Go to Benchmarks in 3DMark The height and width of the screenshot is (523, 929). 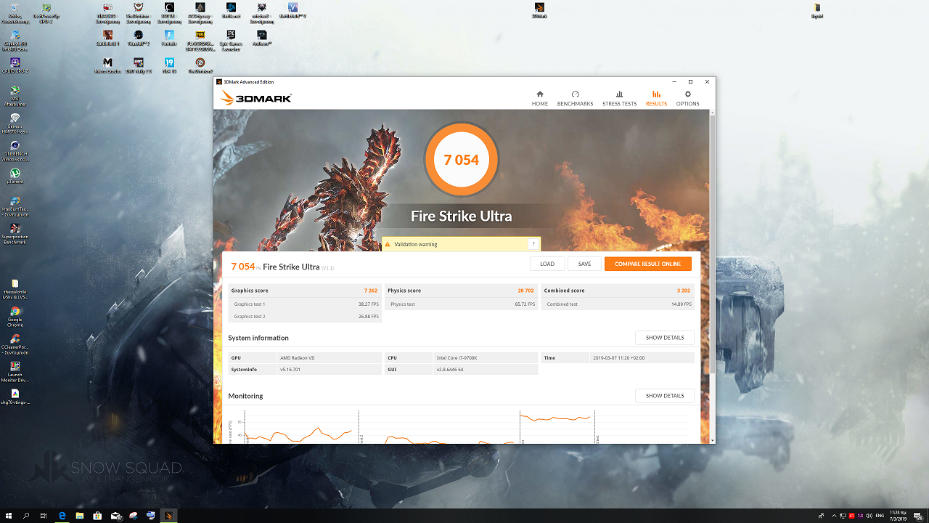tap(575, 99)
